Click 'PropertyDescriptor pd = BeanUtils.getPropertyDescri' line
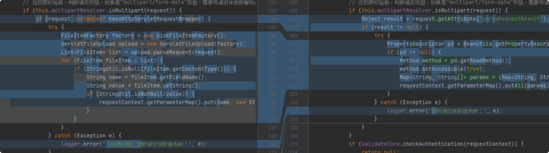 coord(468,44)
